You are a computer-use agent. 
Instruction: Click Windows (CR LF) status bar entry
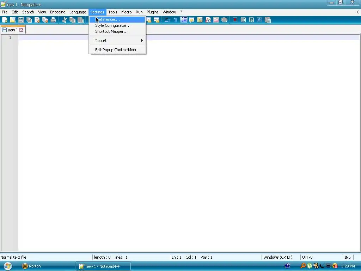pyautogui.click(x=278, y=257)
